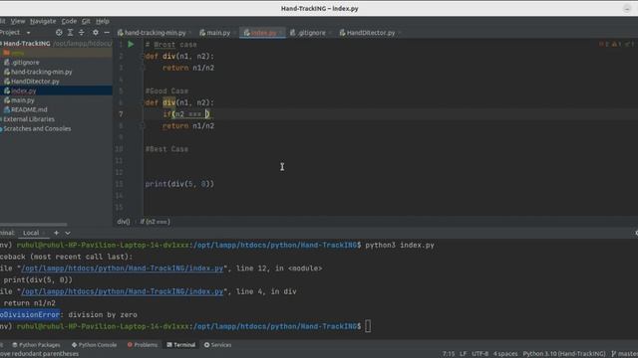
Task: Open main.py in the project tree
Action: coord(23,100)
